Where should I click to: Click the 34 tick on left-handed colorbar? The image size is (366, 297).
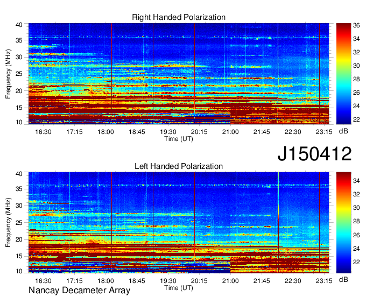(x=356, y=180)
